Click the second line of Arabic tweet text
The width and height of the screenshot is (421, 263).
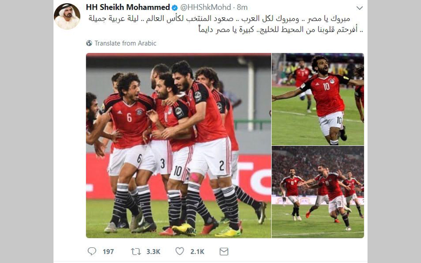(280, 29)
